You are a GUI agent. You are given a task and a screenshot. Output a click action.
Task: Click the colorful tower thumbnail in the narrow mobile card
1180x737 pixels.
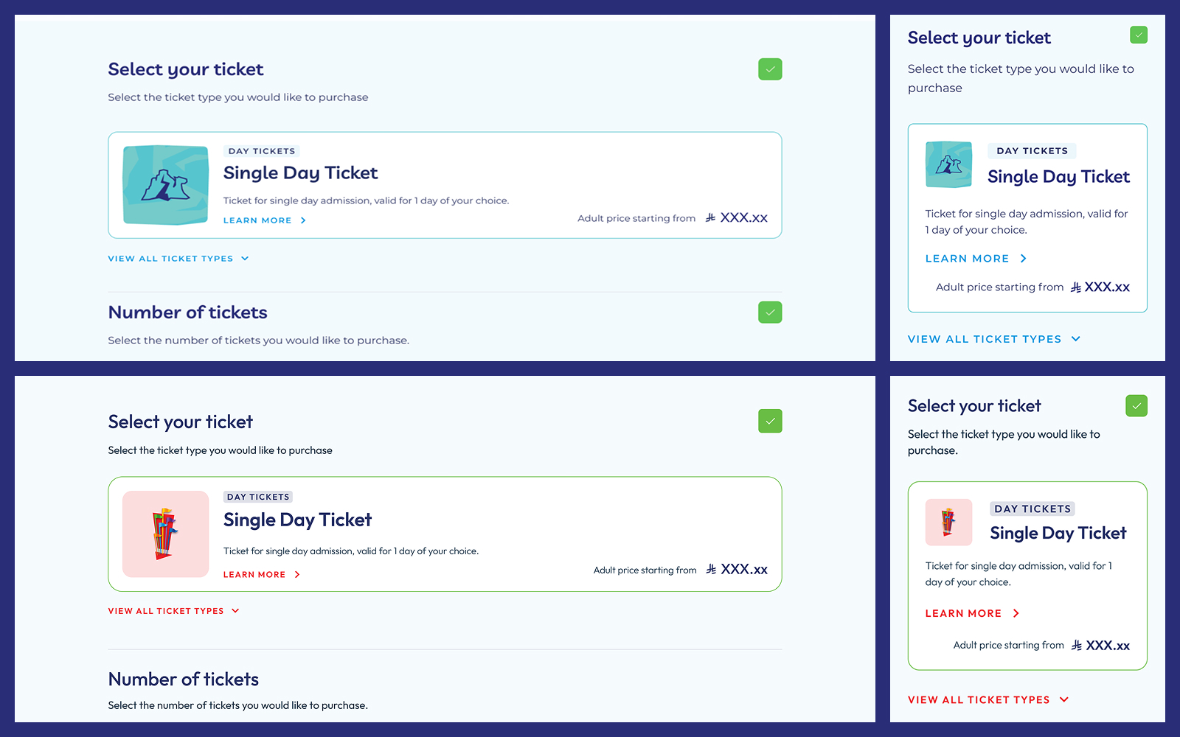[948, 522]
